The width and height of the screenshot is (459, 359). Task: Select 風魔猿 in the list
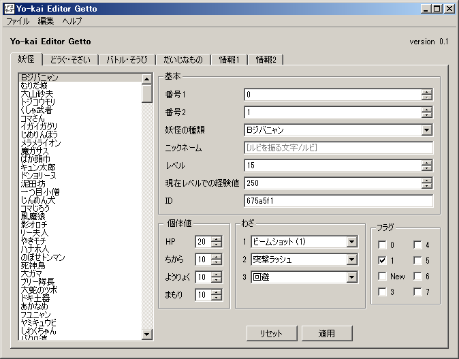click(x=80, y=217)
